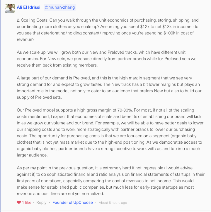Image resolution: width=211 pixels, height=212 pixels.
Task: Click the 1 like count text
Action: (x=27, y=202)
